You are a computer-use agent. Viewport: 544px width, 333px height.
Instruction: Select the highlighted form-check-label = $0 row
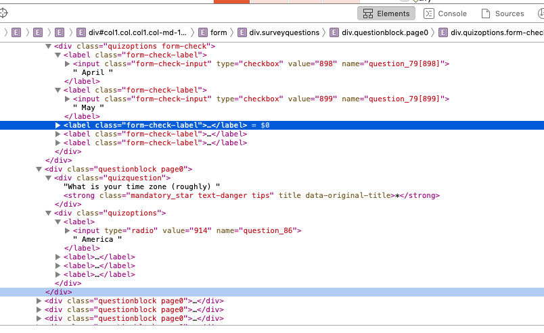pyautogui.click(x=272, y=125)
